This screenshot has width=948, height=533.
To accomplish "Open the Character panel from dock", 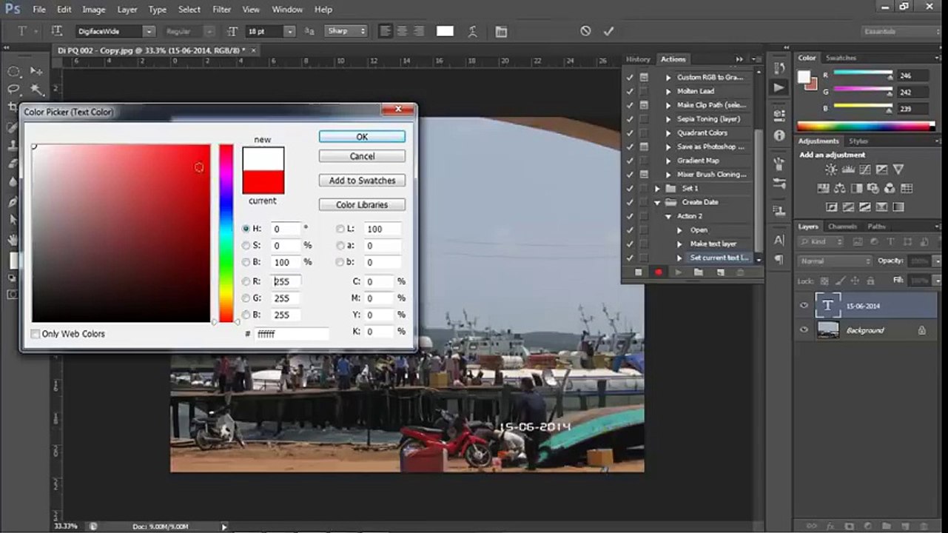I will (779, 240).
